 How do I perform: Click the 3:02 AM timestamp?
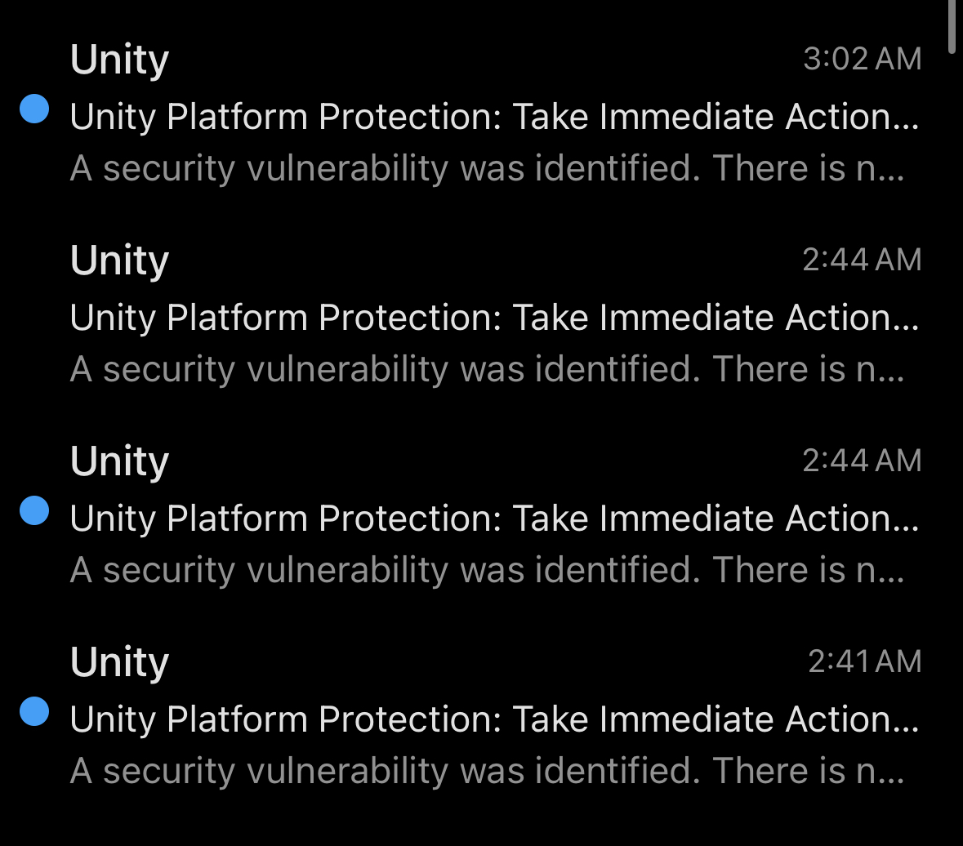click(x=862, y=59)
